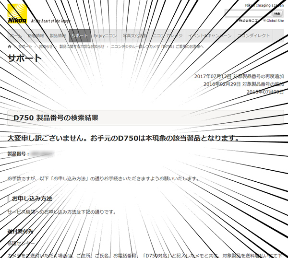Image resolution: width=288 pixels, height=258 pixels.
Task: Click the 2017年07月12日 update line
Action: click(239, 76)
